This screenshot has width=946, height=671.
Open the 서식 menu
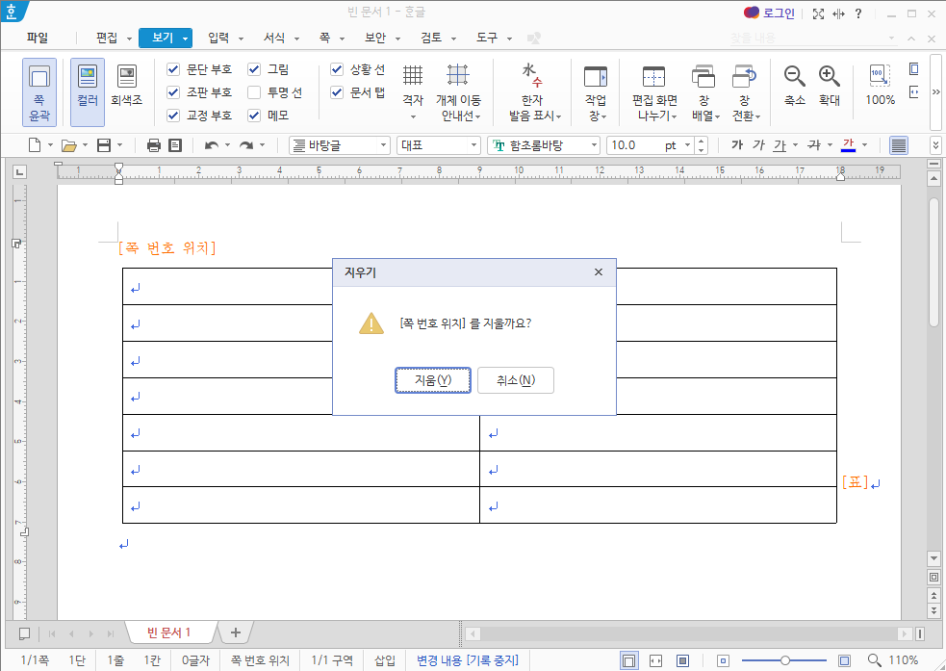tap(274, 38)
